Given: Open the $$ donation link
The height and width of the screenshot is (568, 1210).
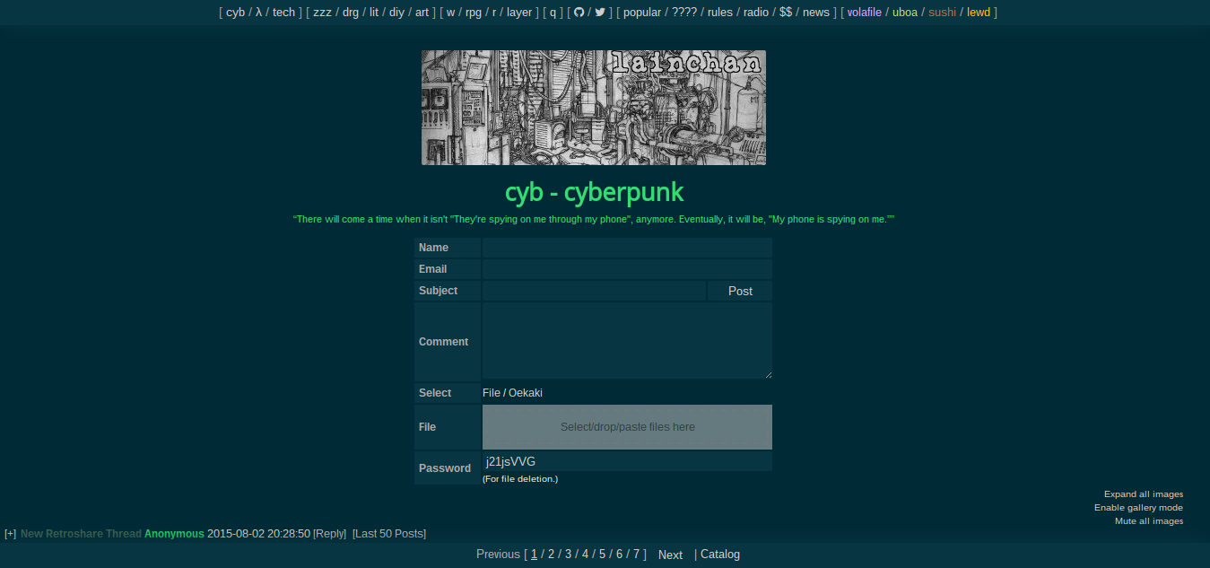Looking at the screenshot, I should 786,12.
